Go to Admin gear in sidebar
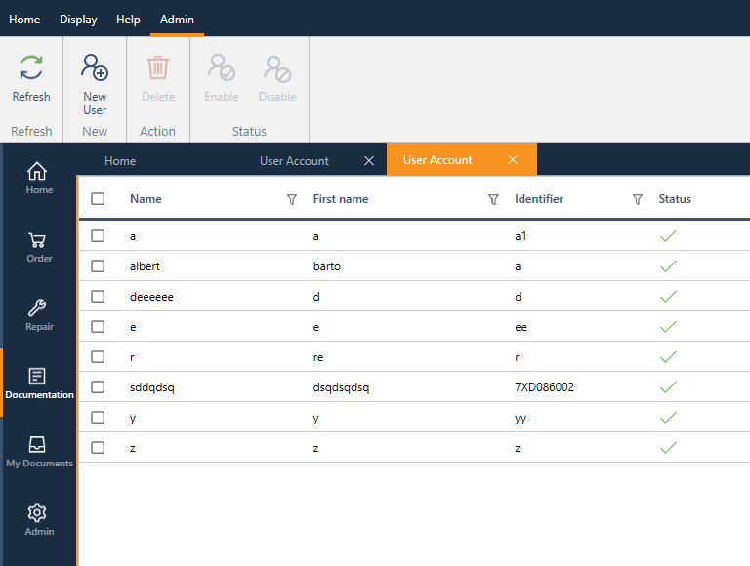Screen dimensions: 750x566 (x=39, y=519)
